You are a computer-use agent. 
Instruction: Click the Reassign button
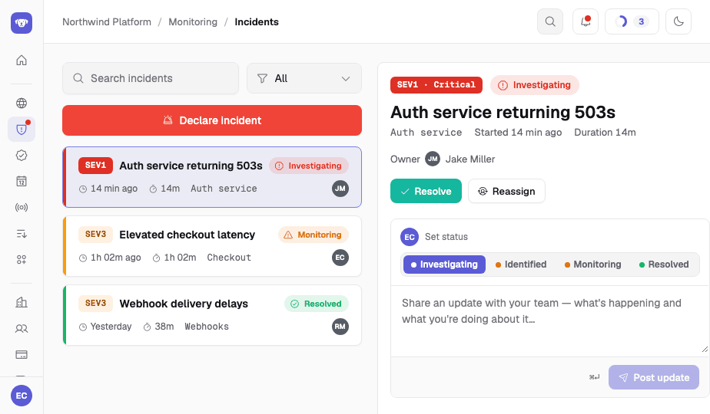pyautogui.click(x=506, y=191)
